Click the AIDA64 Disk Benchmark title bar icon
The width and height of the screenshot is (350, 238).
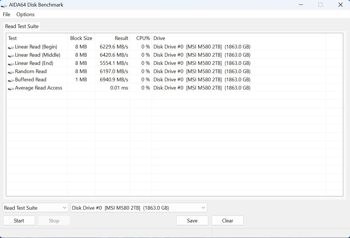click(x=4, y=5)
